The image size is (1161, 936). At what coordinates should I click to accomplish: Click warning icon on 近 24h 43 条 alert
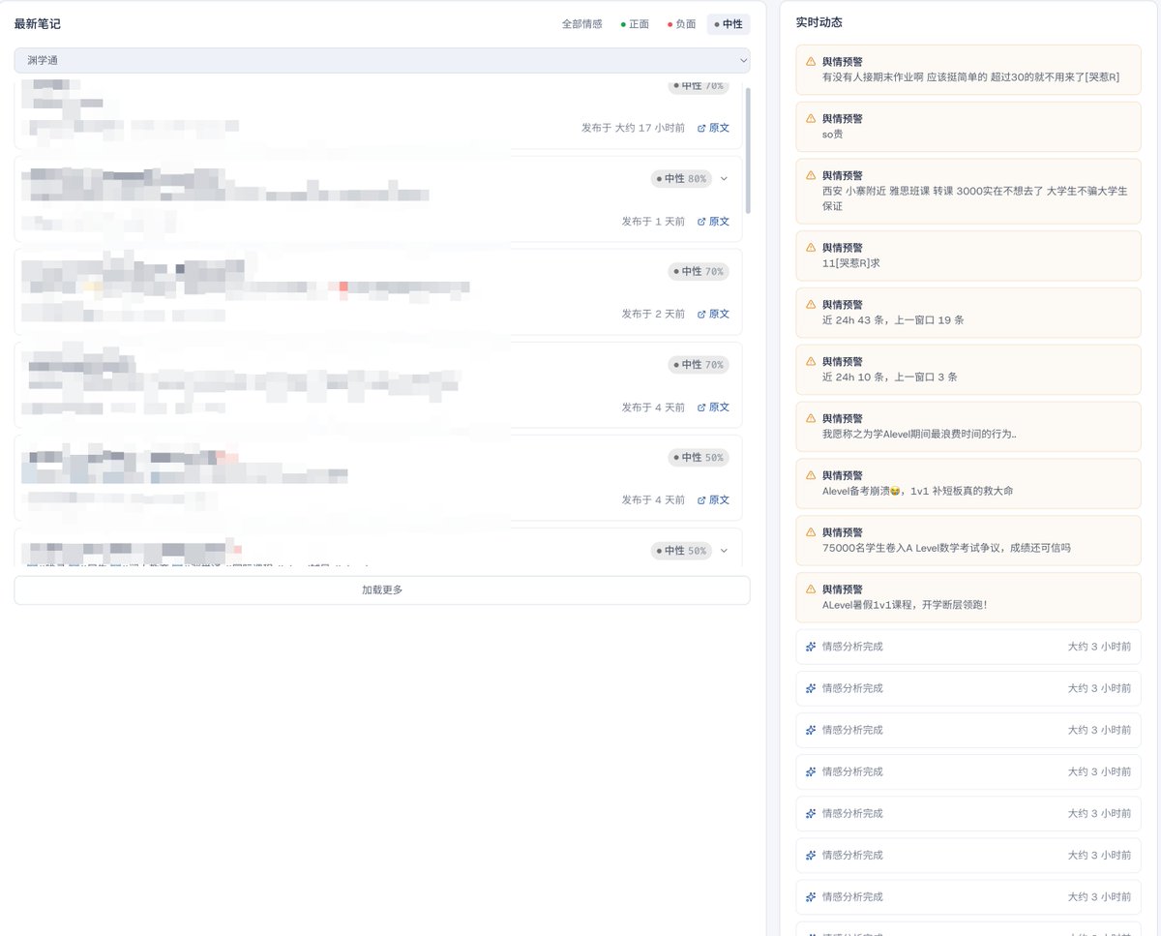point(811,304)
